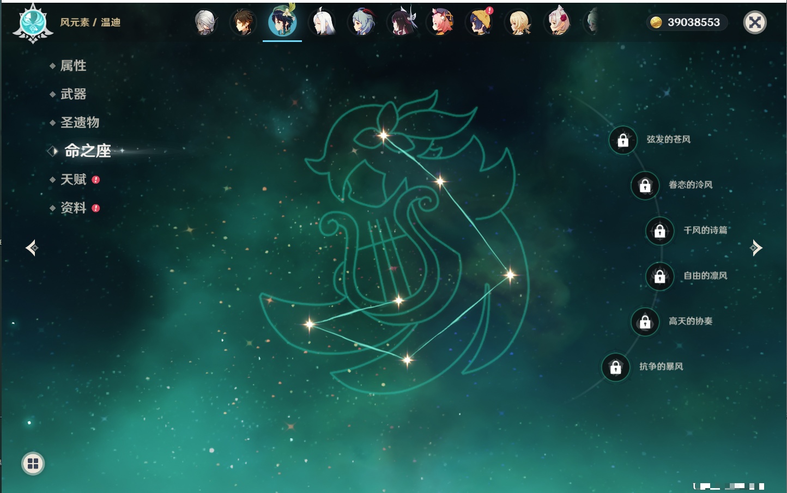Select the long white-haired Shenhe portrait
This screenshot has height=493, width=787.
click(323, 23)
